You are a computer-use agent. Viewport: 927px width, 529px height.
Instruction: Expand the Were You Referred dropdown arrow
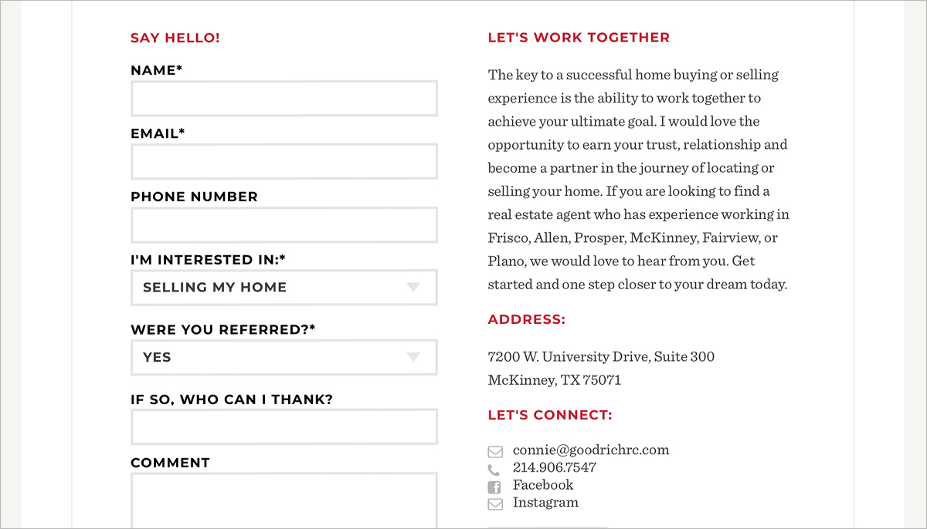click(413, 357)
